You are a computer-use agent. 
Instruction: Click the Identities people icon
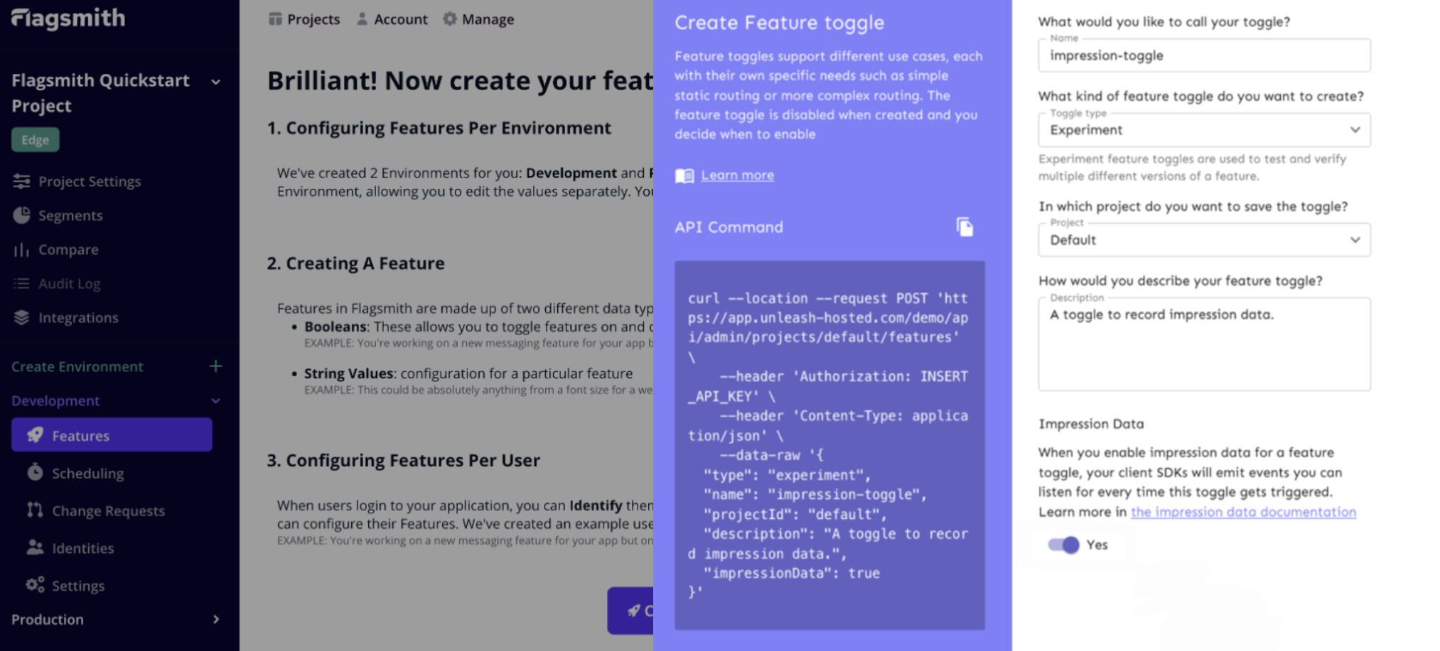(35, 547)
